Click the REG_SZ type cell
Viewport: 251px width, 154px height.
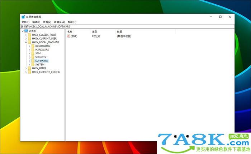[96, 36]
